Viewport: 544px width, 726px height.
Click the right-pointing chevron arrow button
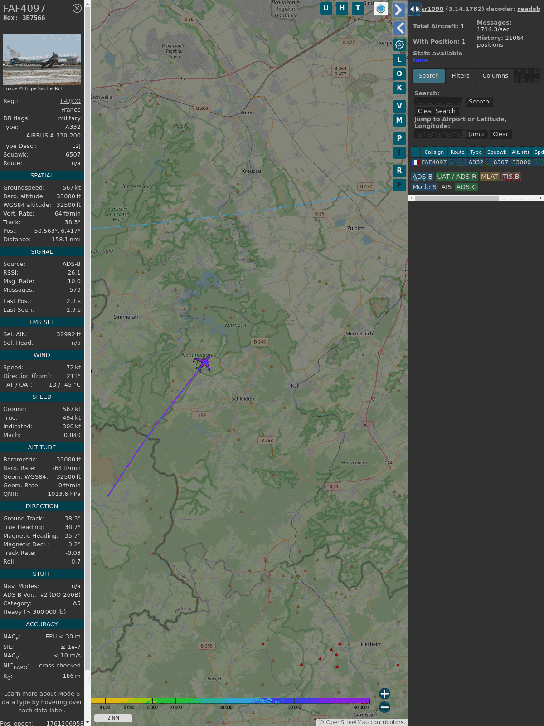[x=399, y=10]
